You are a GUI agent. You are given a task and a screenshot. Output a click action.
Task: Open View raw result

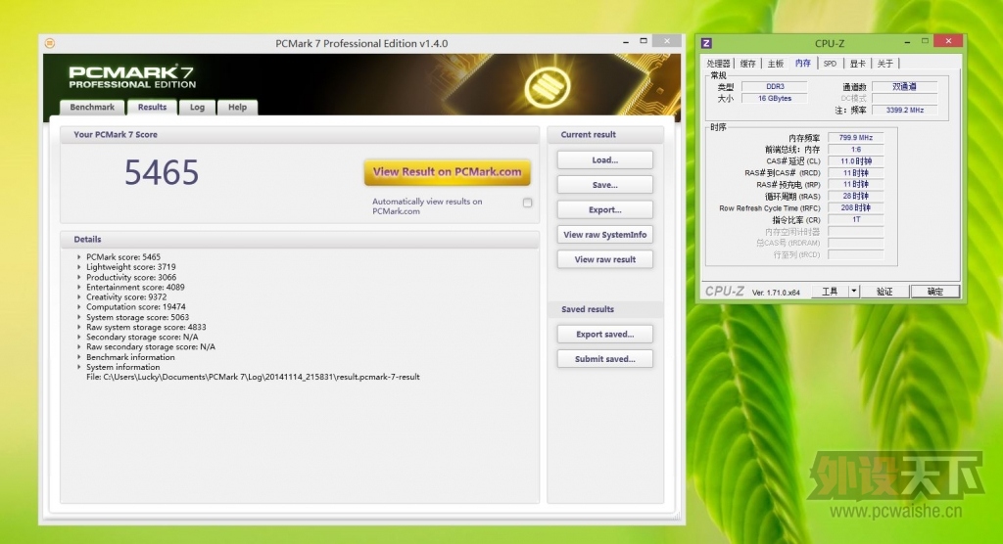tap(605, 259)
